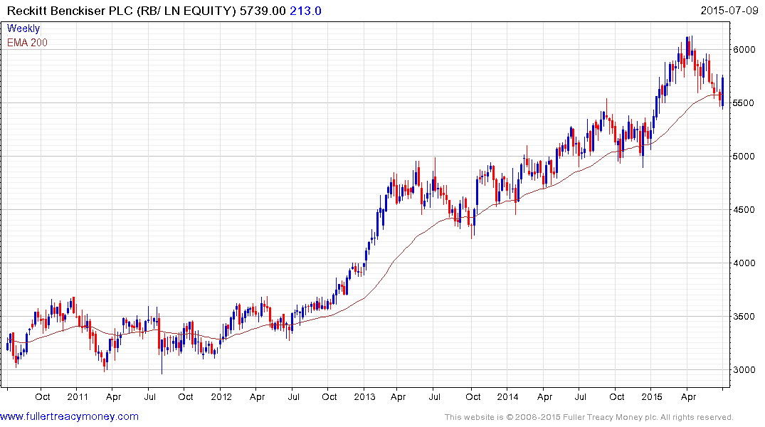The height and width of the screenshot is (427, 765).
Task: Click the 2011 year axis label
Action: click(78, 396)
